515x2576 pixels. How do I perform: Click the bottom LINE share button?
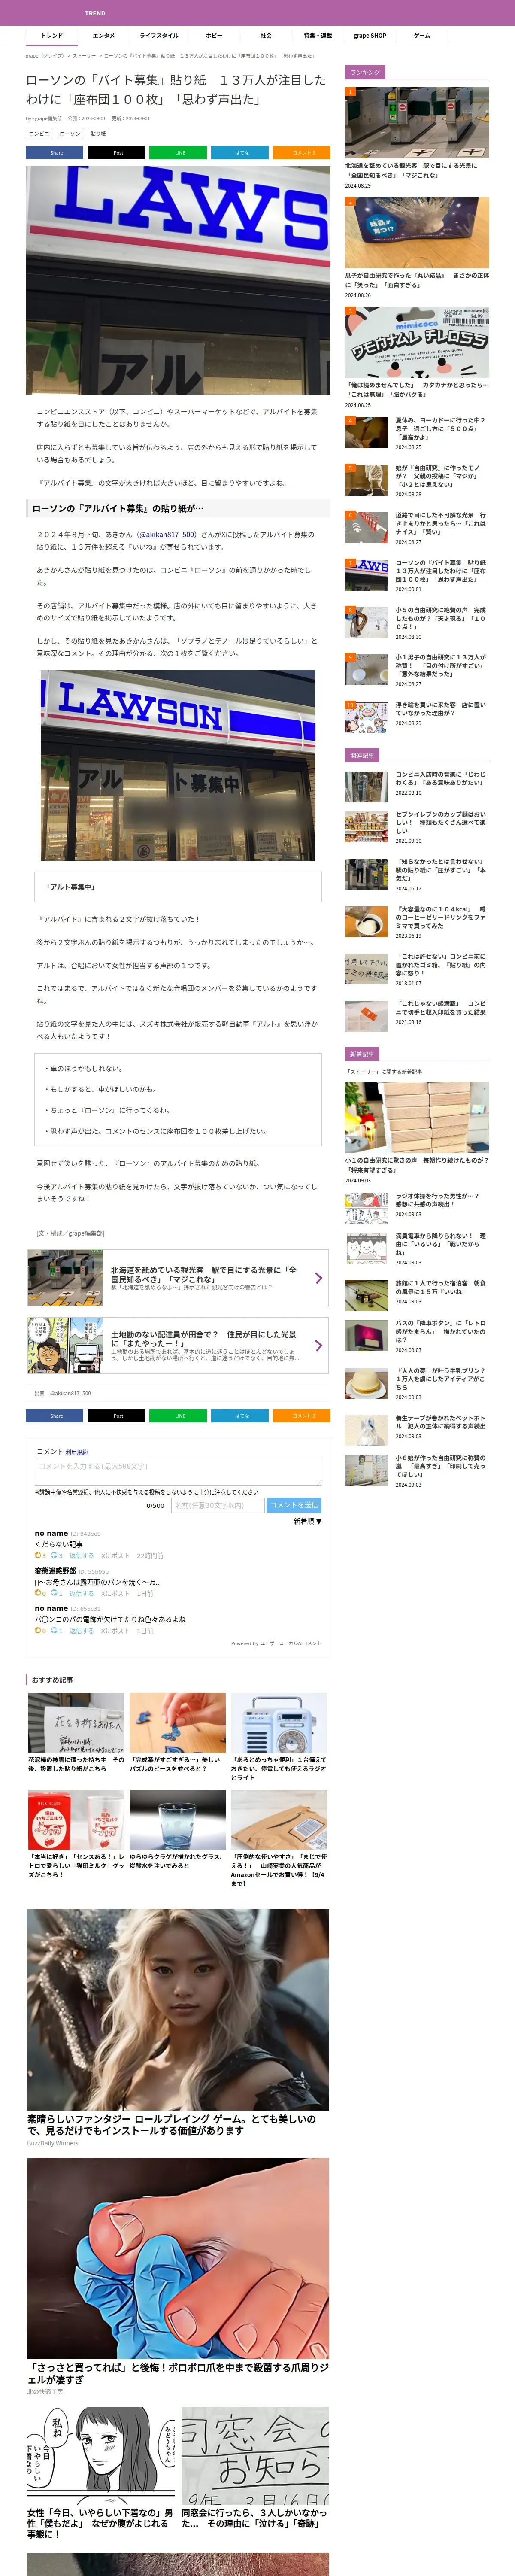tap(179, 1415)
